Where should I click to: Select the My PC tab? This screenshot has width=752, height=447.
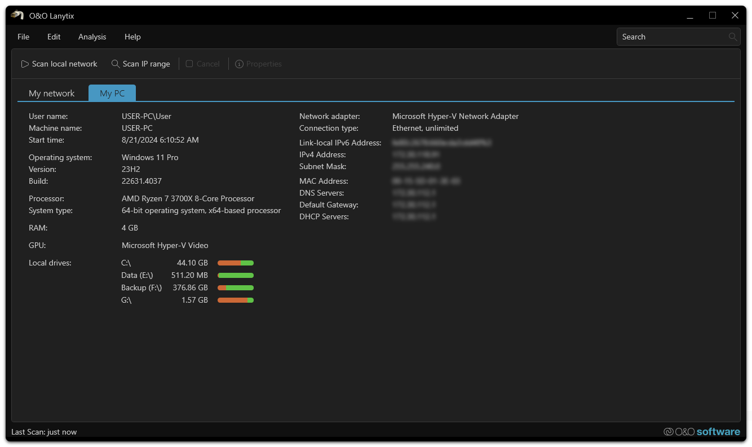(112, 94)
